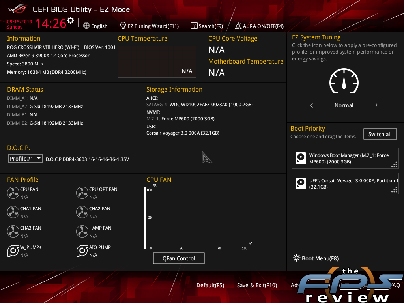This screenshot has height=303, width=404.
Task: Click the CHA2 FAN label
Action: pyautogui.click(x=100, y=208)
